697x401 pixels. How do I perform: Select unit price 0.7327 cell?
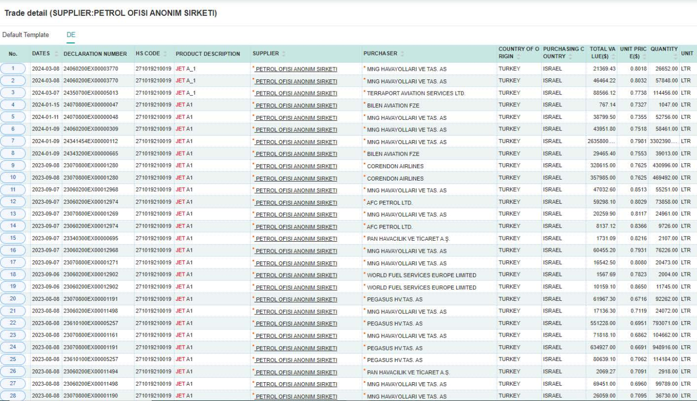639,105
